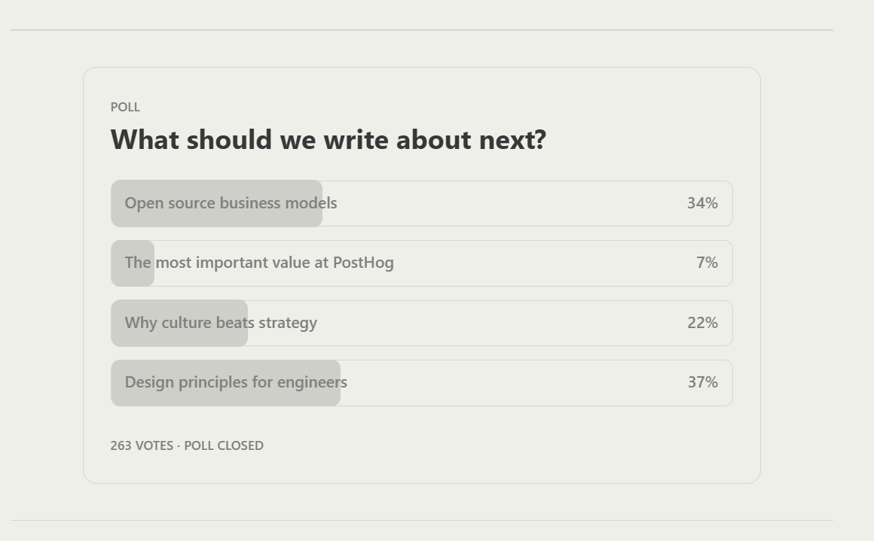
Task: Choose "Why culture beats strategy" option
Action: (x=222, y=322)
